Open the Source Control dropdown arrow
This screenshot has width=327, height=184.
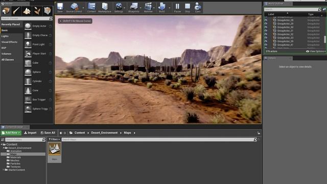83,8
